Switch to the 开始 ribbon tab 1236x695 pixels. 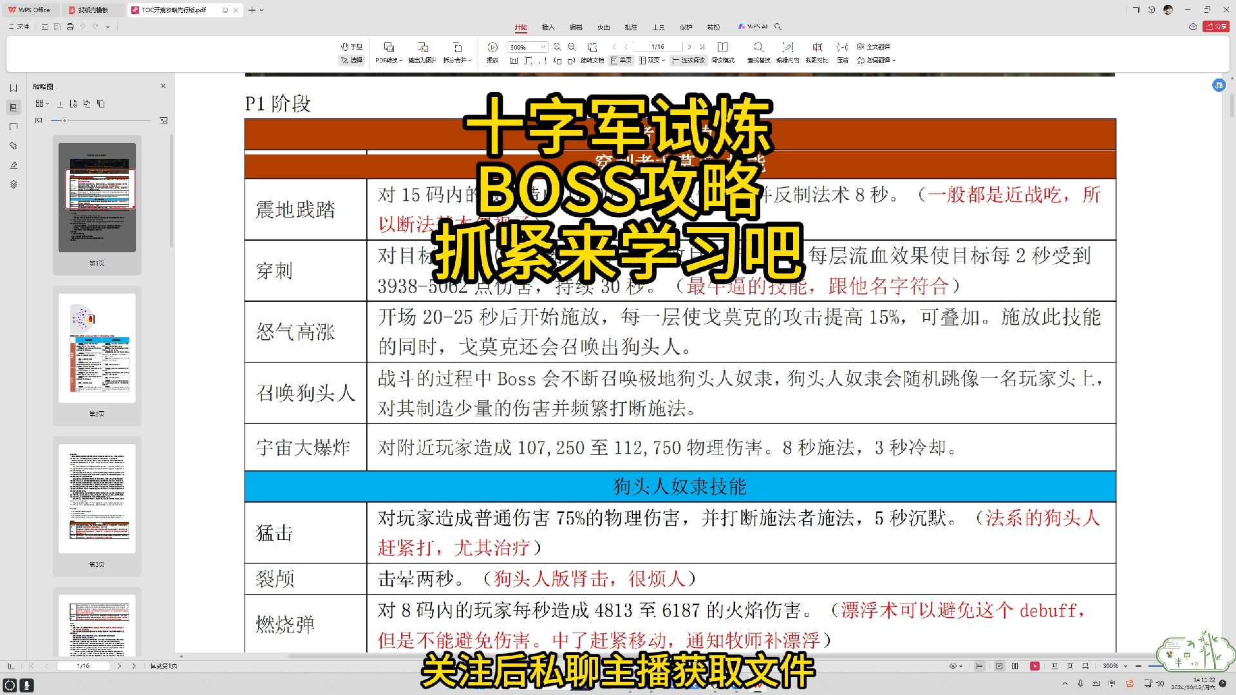tap(521, 27)
